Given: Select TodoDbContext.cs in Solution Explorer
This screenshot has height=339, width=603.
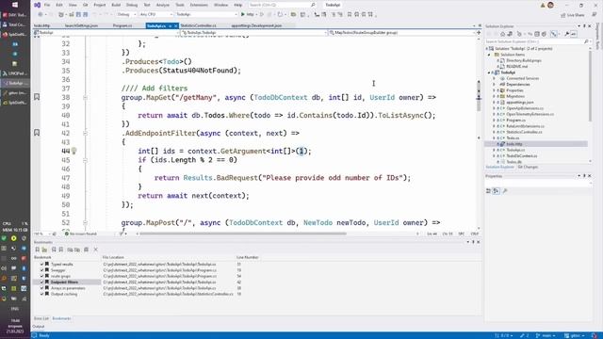Looking at the screenshot, I should [x=521, y=155].
